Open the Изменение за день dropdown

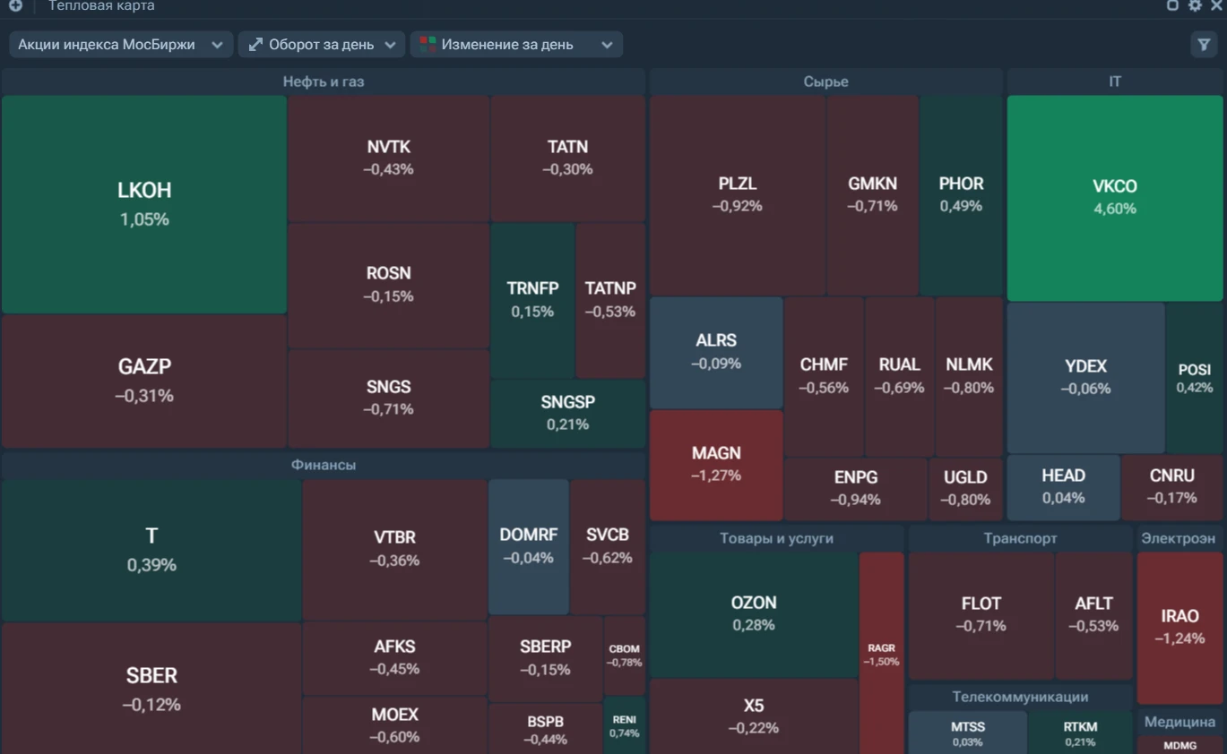tap(516, 45)
